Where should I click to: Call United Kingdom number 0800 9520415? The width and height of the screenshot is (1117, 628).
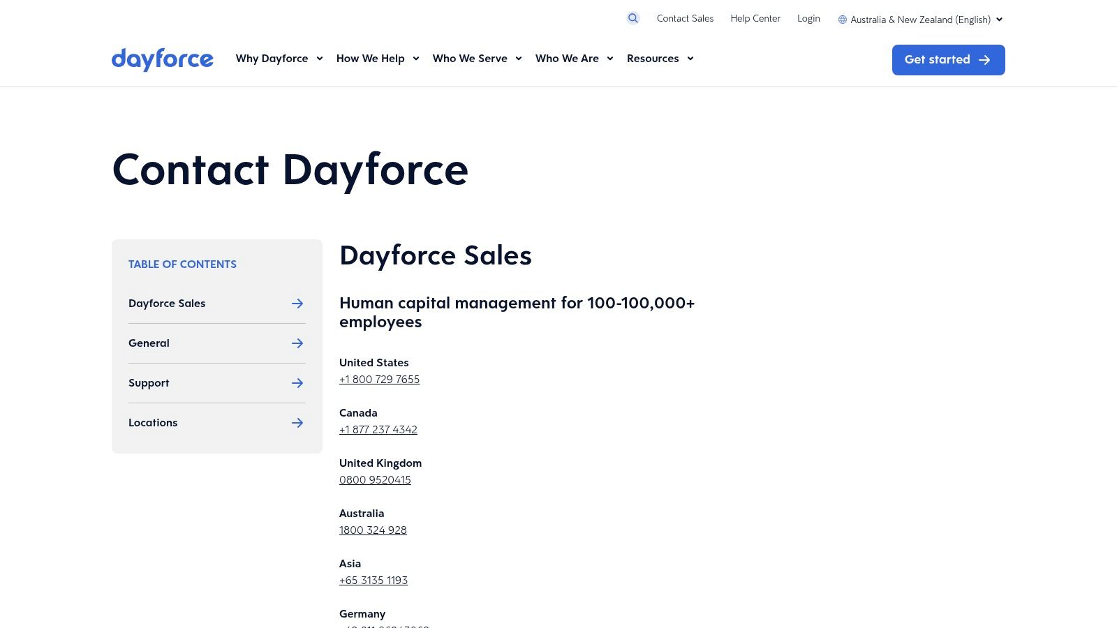375,480
